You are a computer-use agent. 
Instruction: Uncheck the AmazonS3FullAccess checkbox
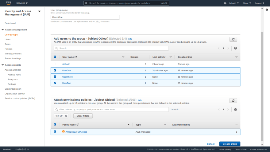[55, 131]
